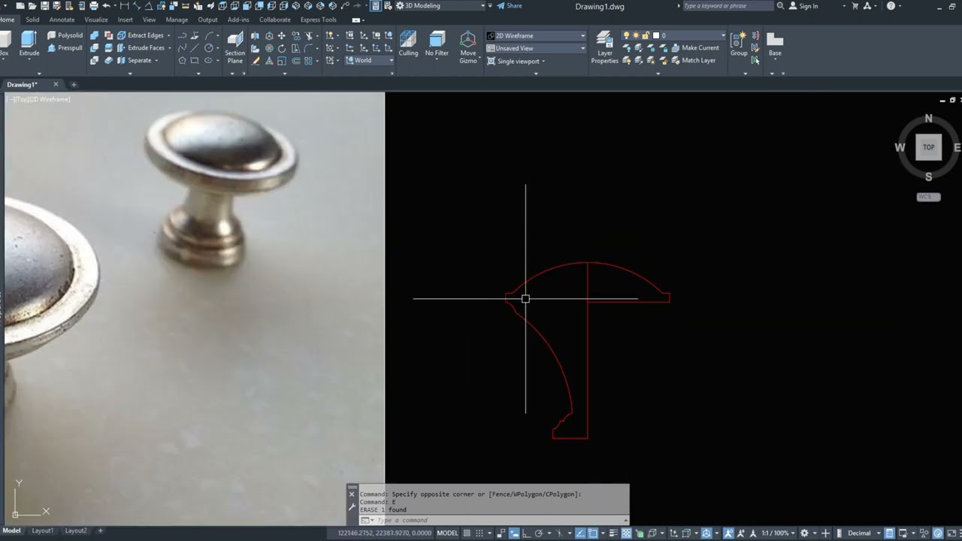962x541 pixels.
Task: Switch to the Layout1 tab
Action: 42,530
